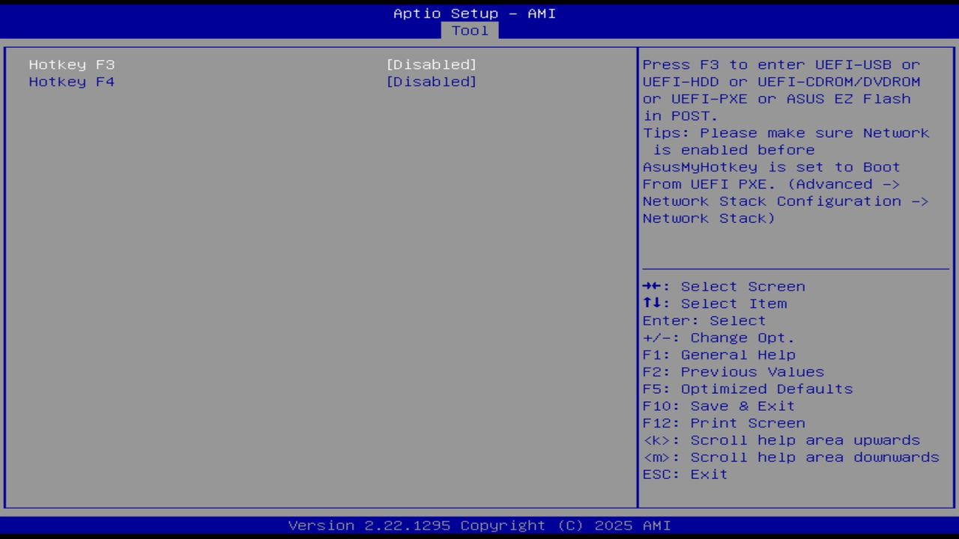Select the Hotkey F4 setup option
The height and width of the screenshot is (539, 959).
71,82
